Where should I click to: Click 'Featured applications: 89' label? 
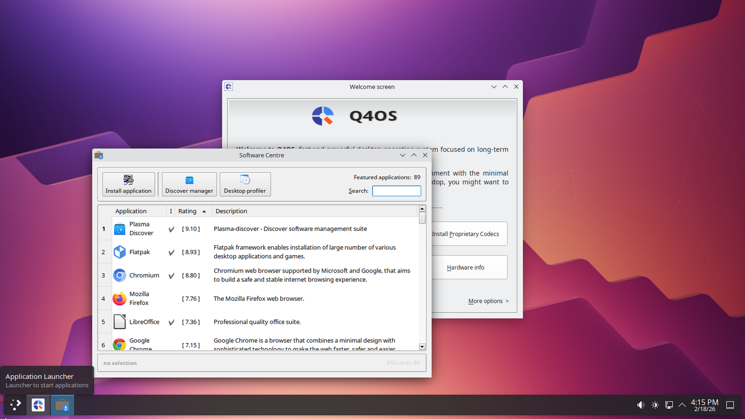(x=387, y=177)
